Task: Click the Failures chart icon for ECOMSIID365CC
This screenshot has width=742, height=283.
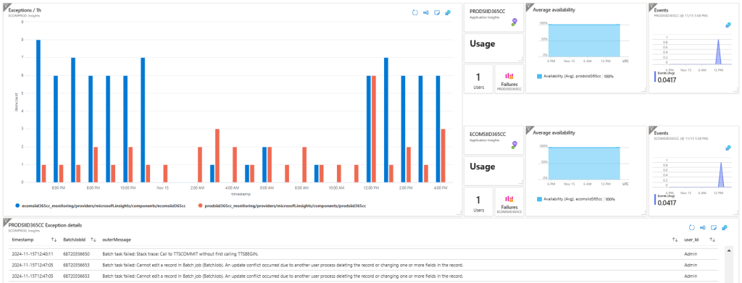Action: [x=509, y=198]
